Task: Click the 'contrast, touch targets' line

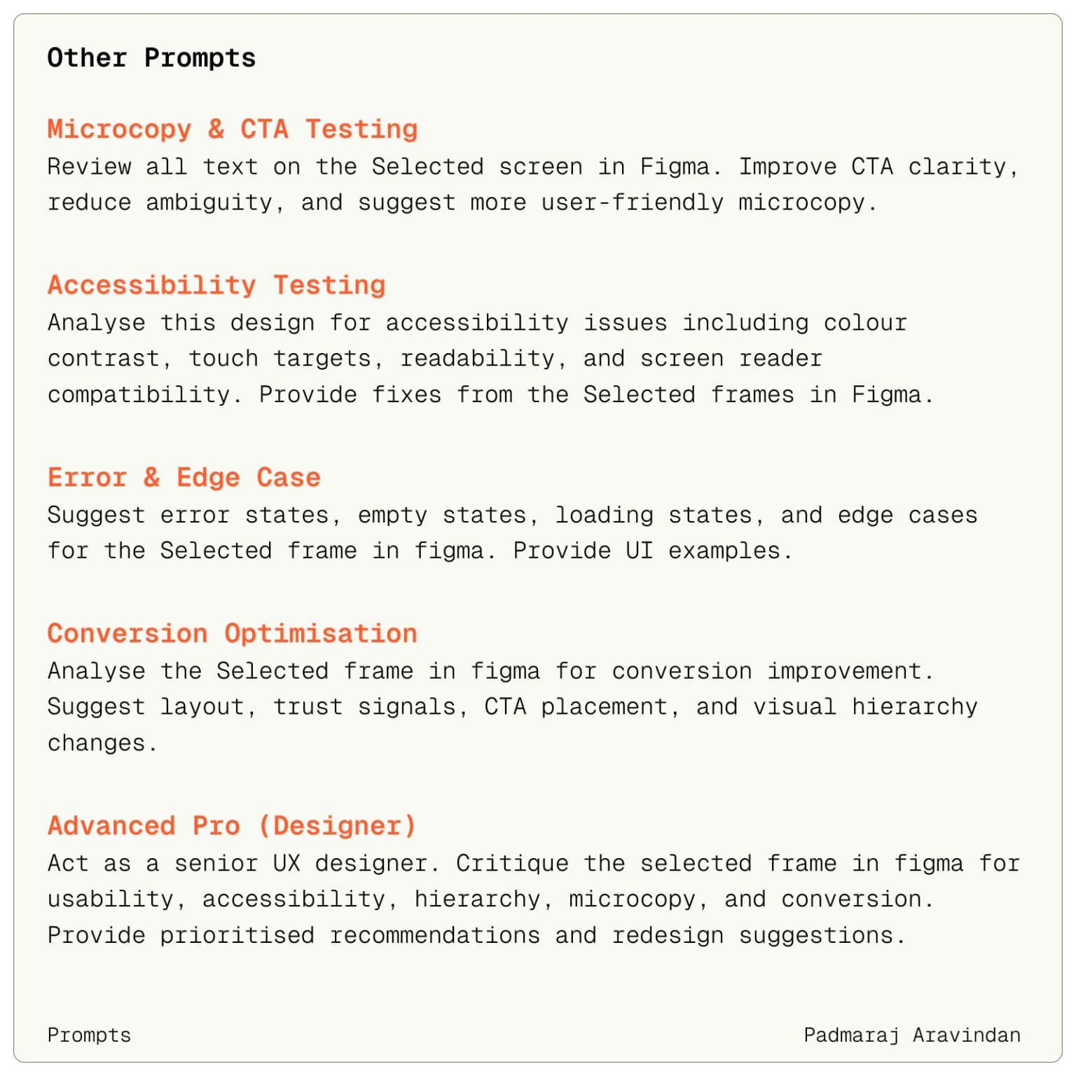Action: coord(435,359)
